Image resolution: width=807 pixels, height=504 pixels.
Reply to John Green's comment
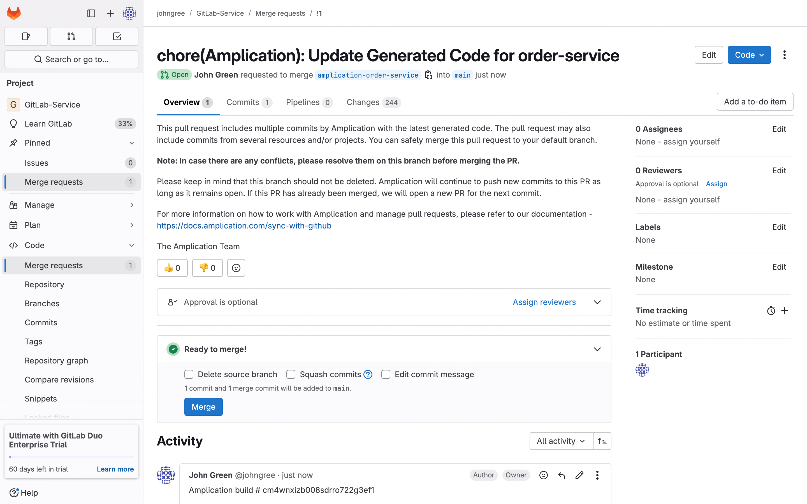(x=562, y=475)
